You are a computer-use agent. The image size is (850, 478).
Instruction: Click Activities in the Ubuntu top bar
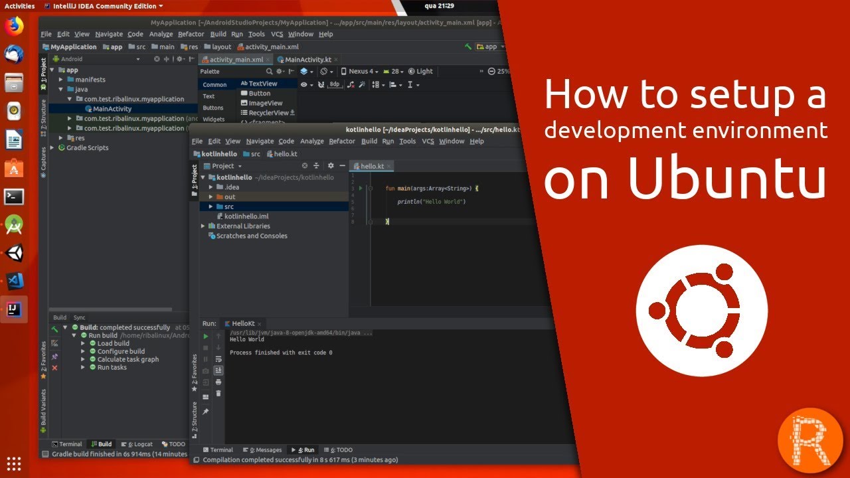(x=20, y=6)
